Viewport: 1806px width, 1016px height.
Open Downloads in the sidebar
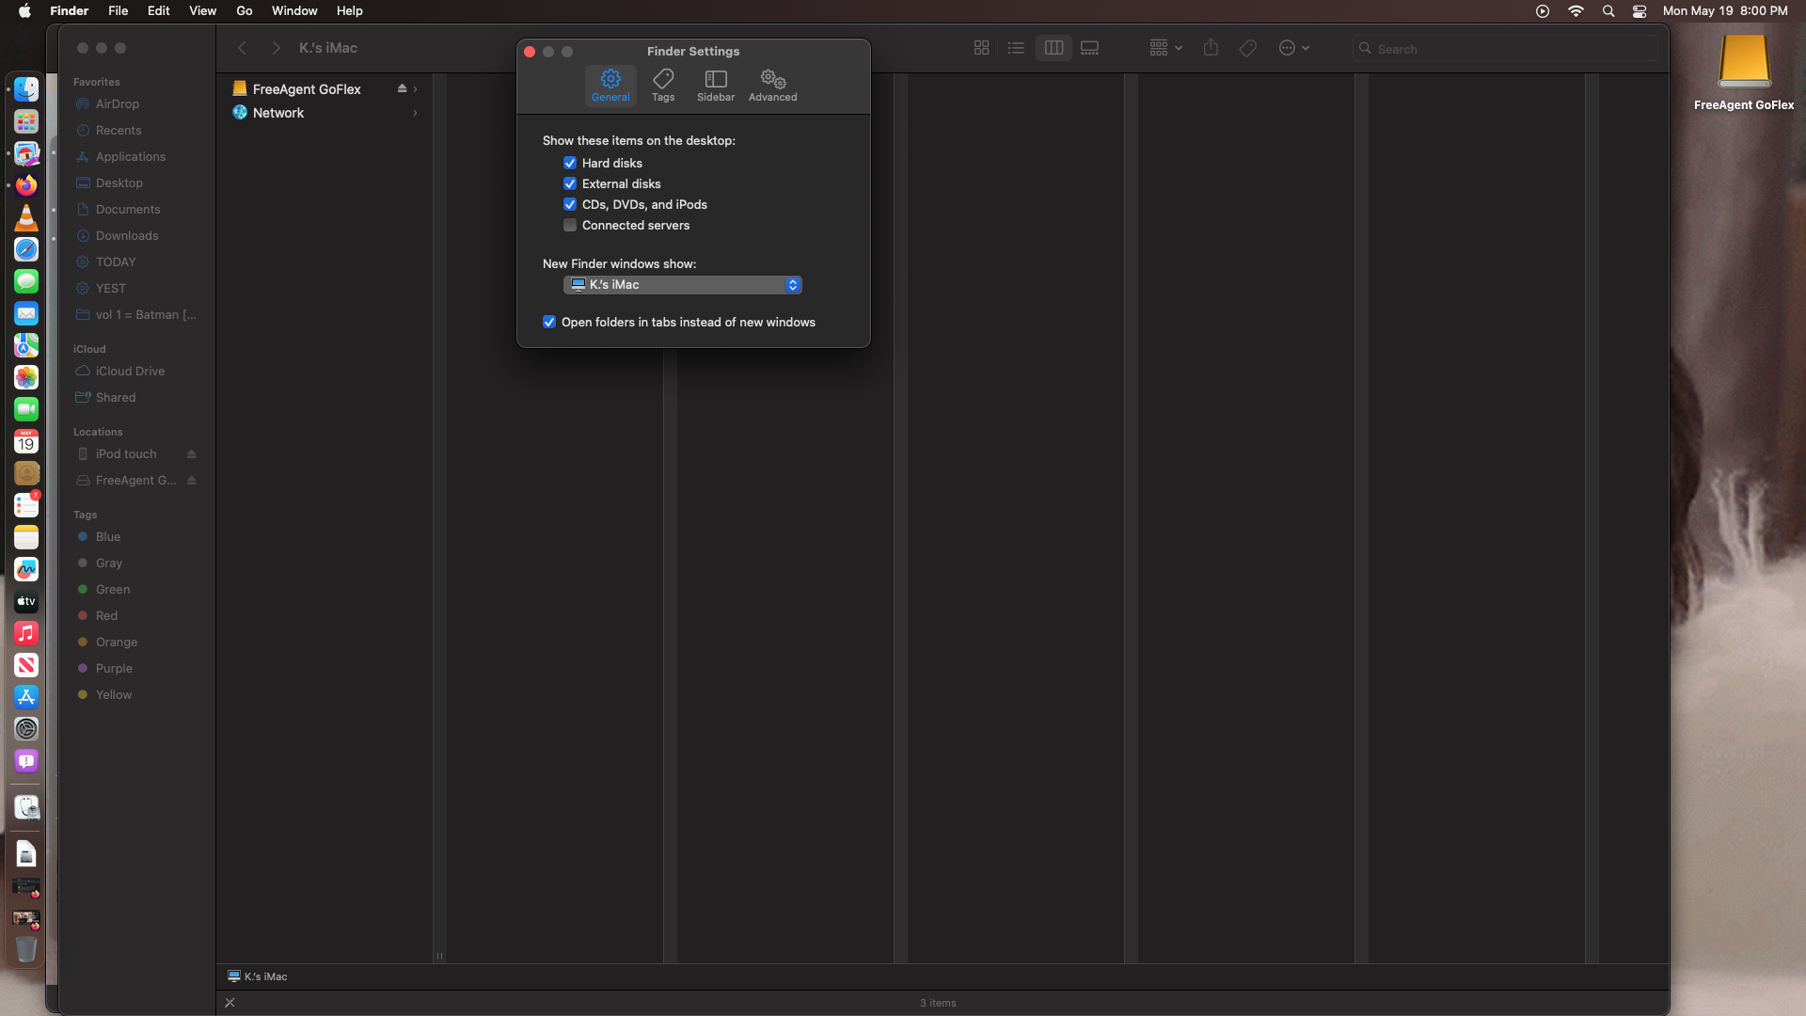pyautogui.click(x=127, y=236)
